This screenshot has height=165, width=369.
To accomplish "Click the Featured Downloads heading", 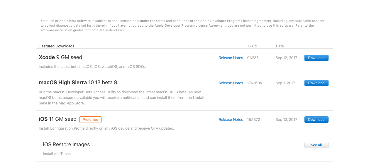I will point(57,46).
